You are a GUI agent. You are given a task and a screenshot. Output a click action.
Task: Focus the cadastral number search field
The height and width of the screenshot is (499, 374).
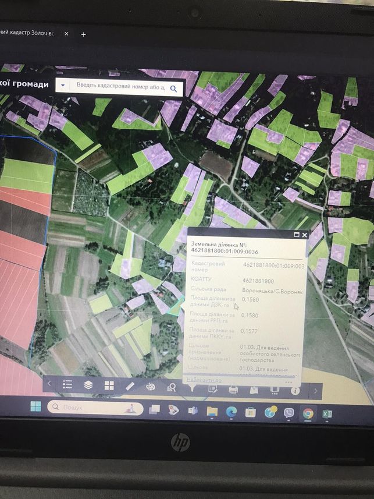pos(120,87)
